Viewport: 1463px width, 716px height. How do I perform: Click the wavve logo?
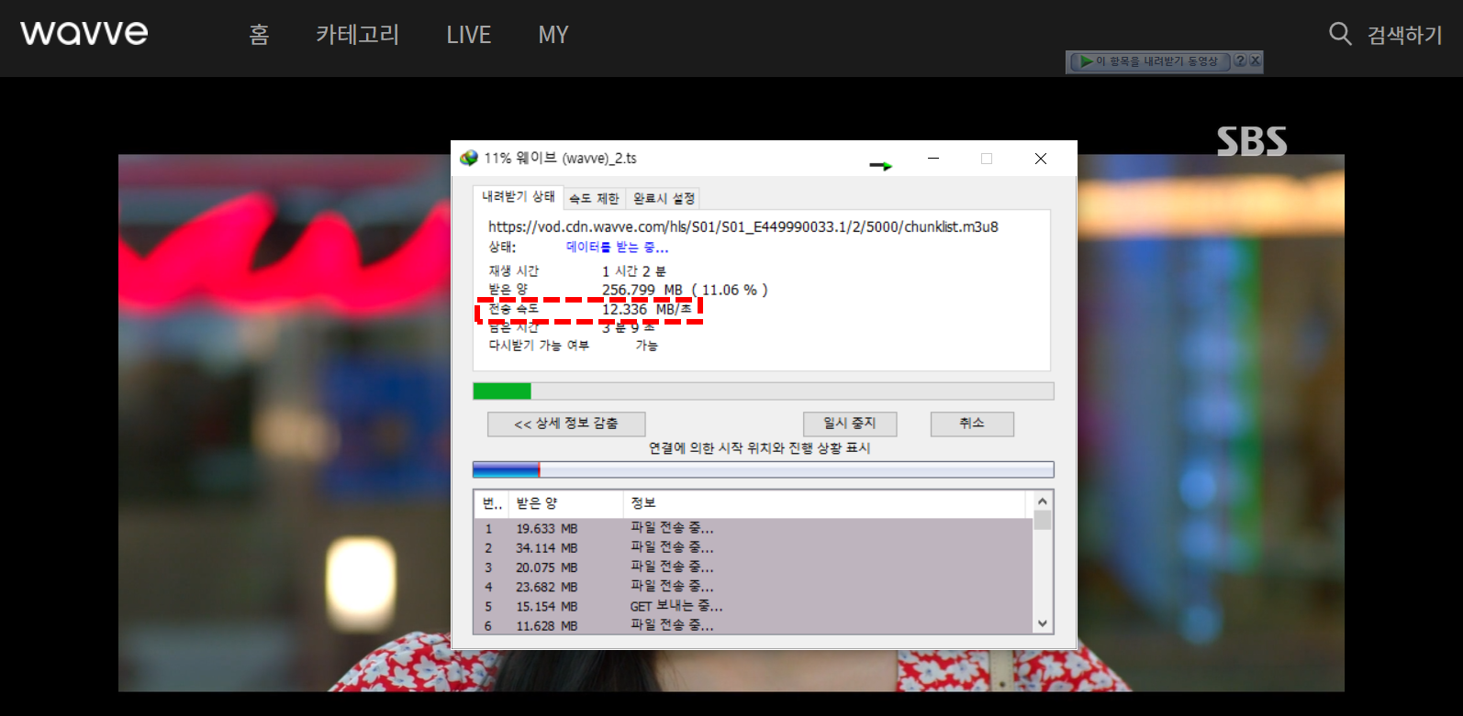pyautogui.click(x=84, y=33)
